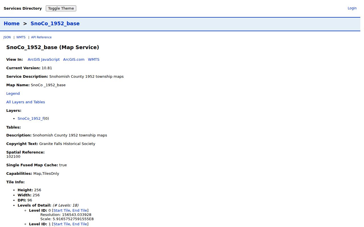Click the Granite Falls Historical Society text
Image resolution: width=364 pixels, height=227 pixels.
tap(67, 144)
